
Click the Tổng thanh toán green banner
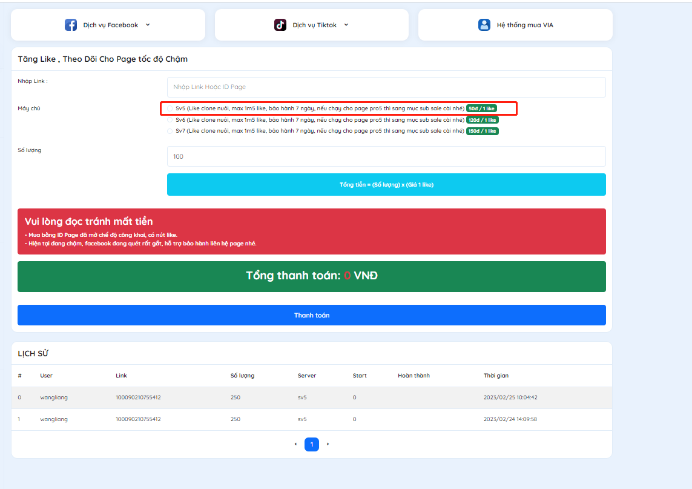tap(312, 276)
